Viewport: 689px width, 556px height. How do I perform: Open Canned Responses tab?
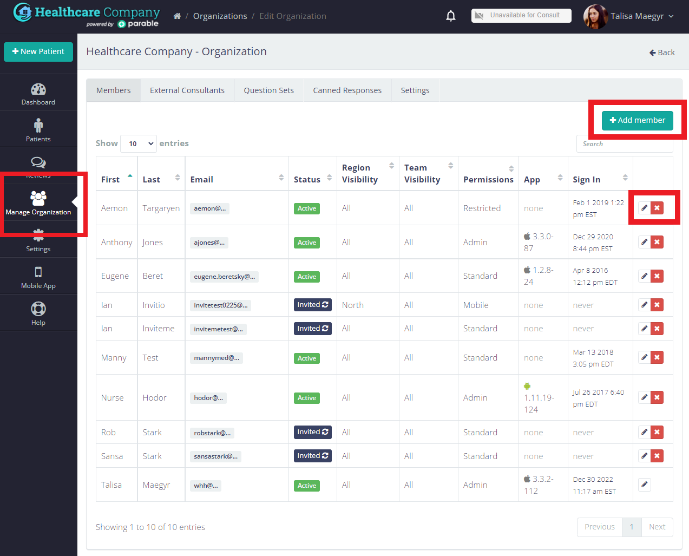point(347,90)
